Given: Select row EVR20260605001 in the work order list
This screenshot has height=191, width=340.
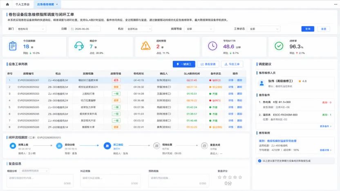Looking at the screenshot, I should click(x=126, y=80).
